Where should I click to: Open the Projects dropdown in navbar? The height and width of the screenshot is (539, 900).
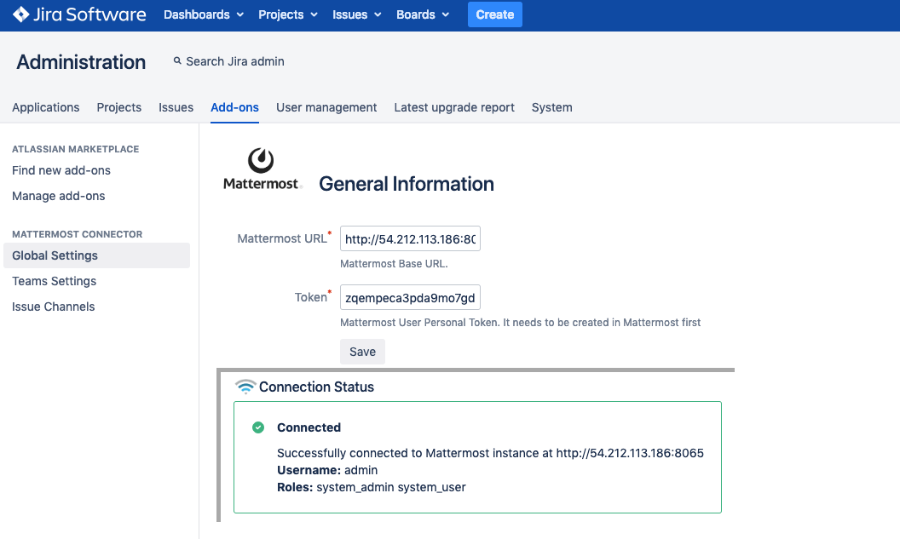pos(287,15)
